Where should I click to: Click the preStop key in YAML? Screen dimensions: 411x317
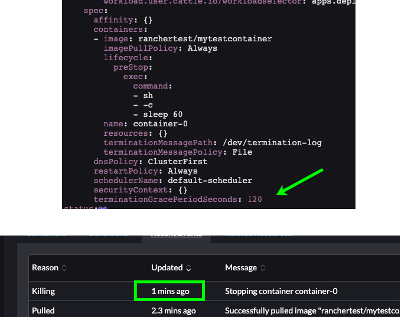click(x=131, y=67)
